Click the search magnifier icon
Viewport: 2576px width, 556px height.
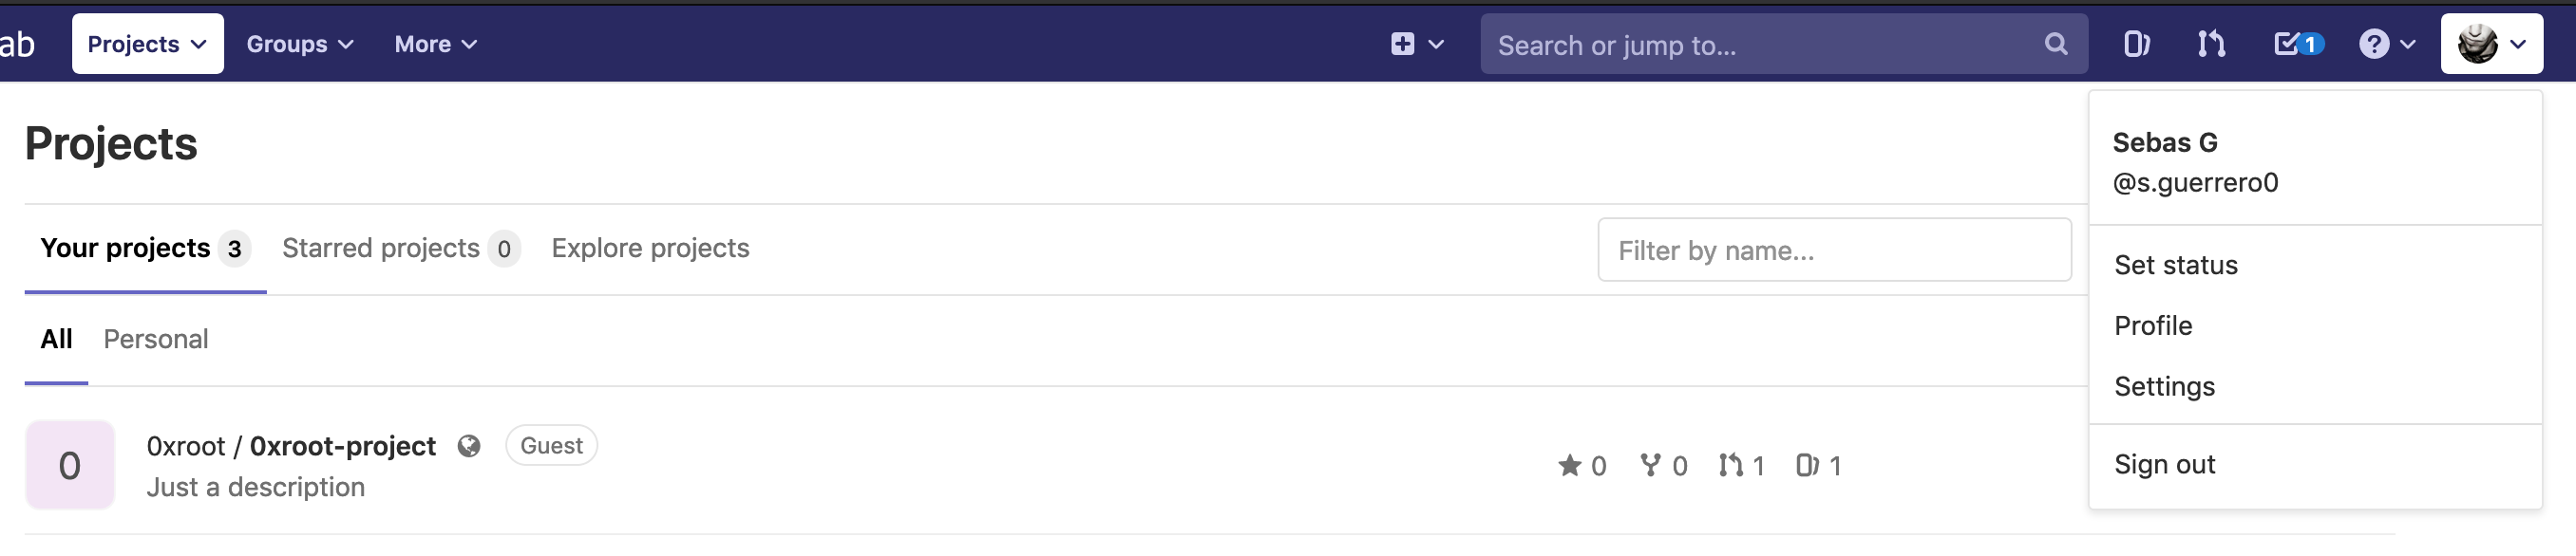[x=2055, y=44]
